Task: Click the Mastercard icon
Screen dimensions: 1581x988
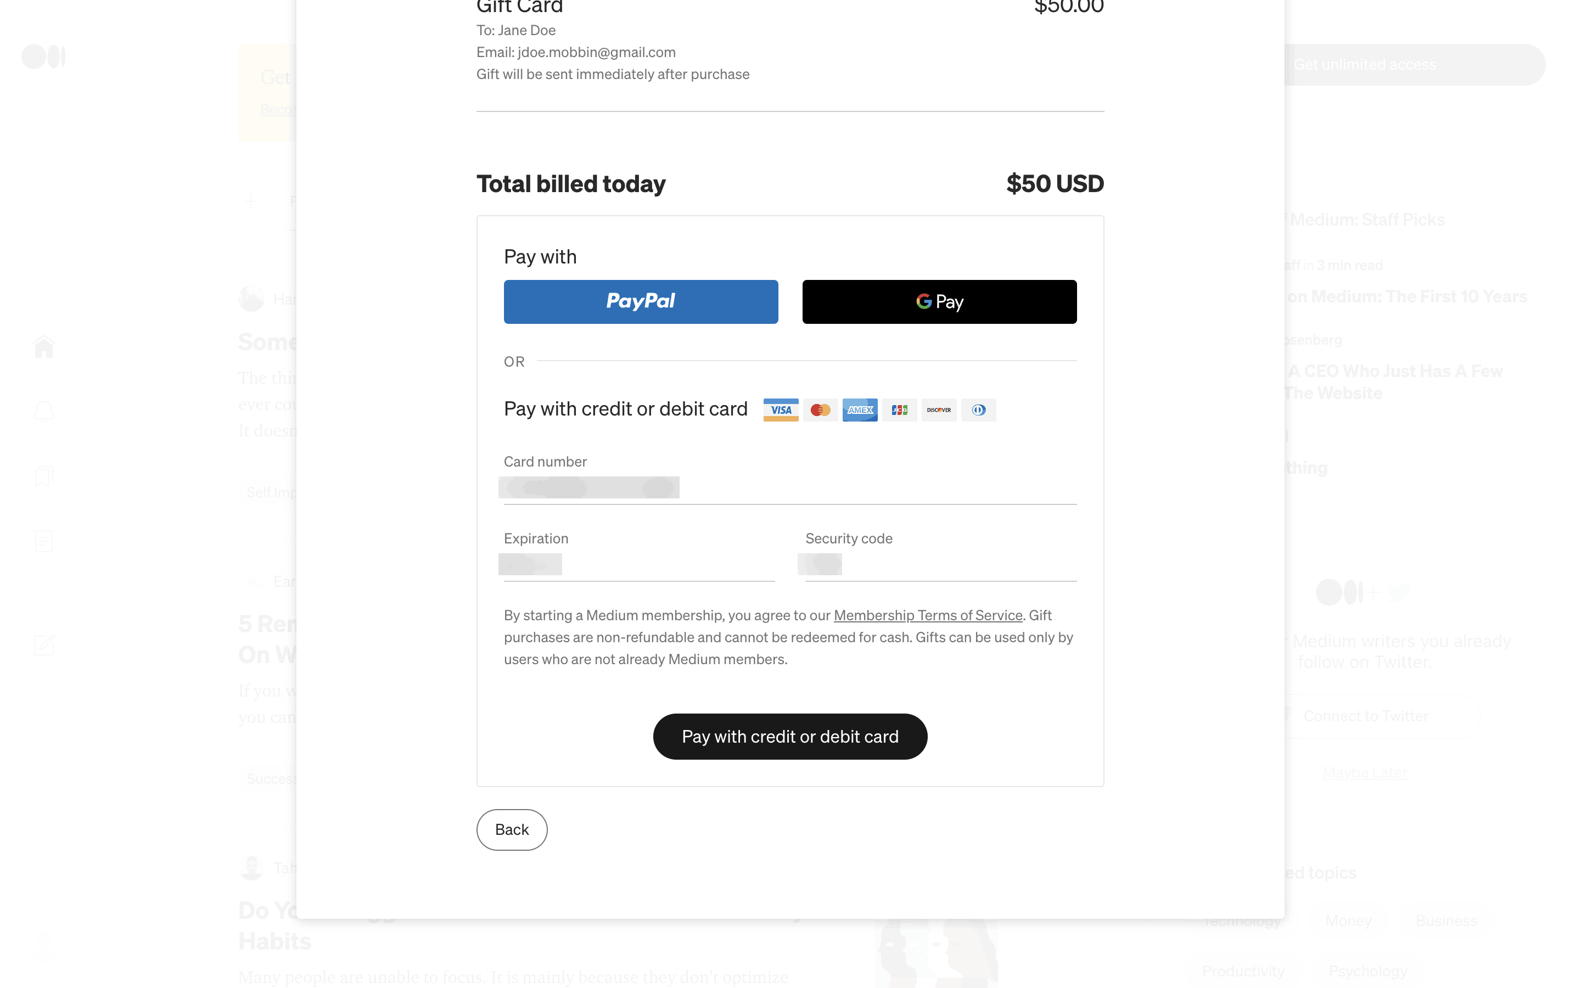Action: [x=820, y=409]
